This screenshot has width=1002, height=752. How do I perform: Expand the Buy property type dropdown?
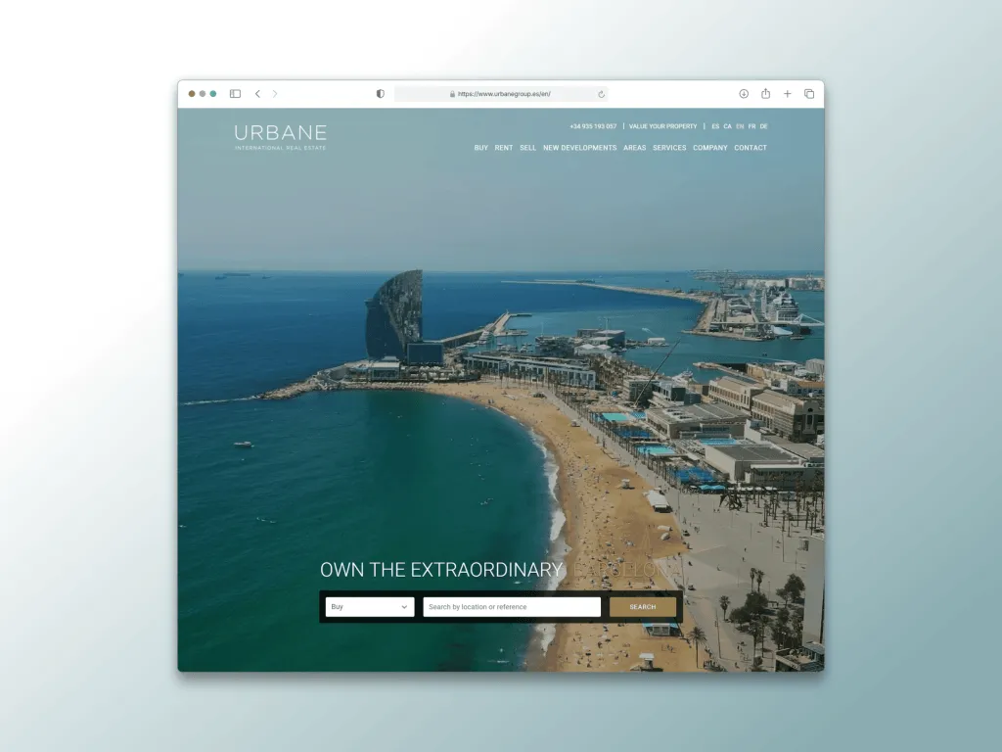click(369, 607)
